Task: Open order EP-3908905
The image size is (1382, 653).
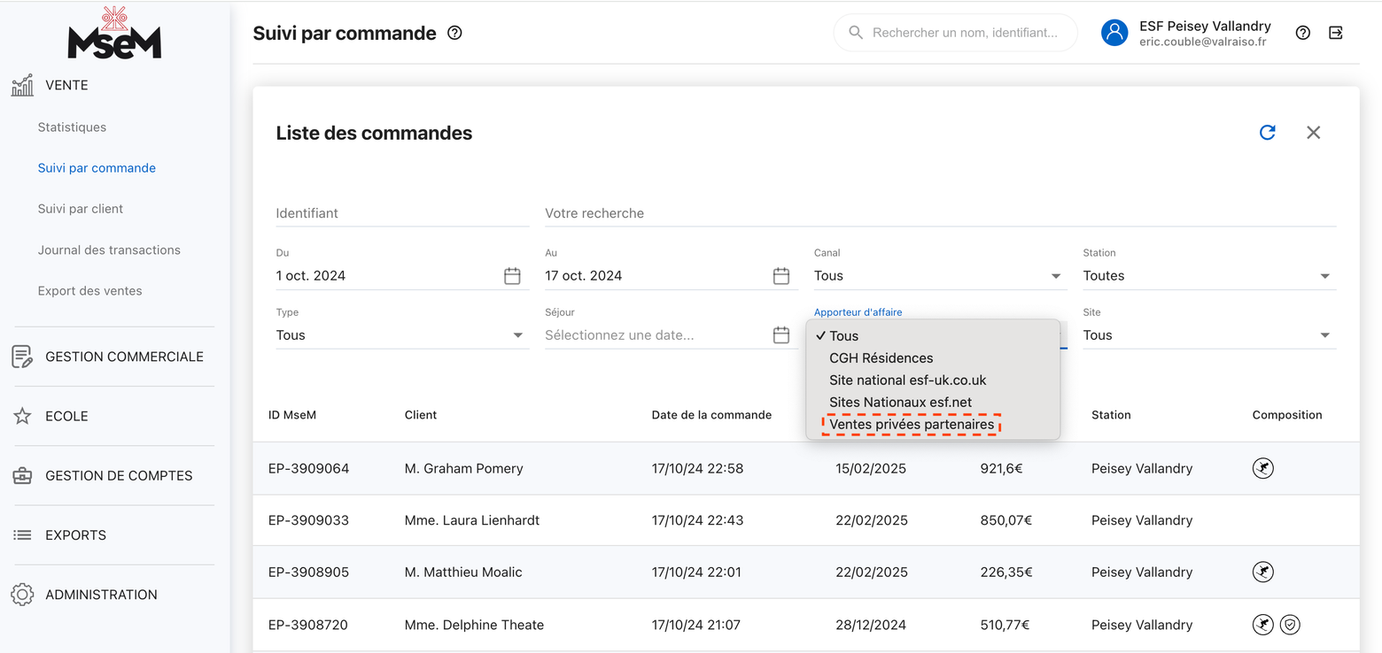Action: (308, 572)
